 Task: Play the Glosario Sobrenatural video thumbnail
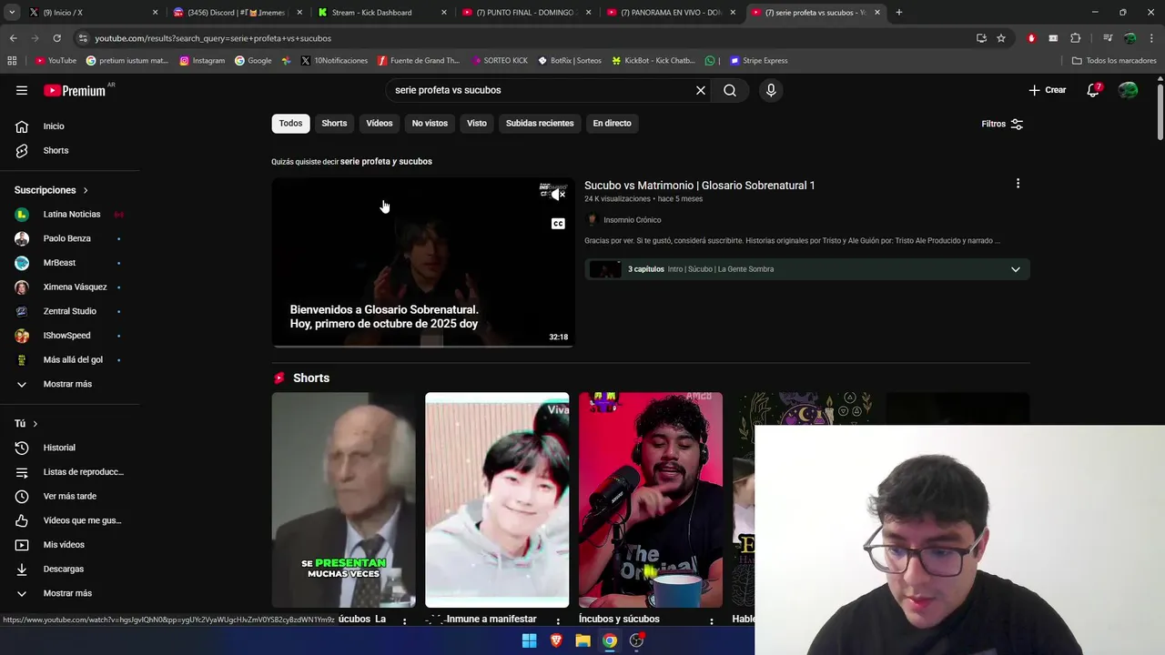[x=422, y=262]
